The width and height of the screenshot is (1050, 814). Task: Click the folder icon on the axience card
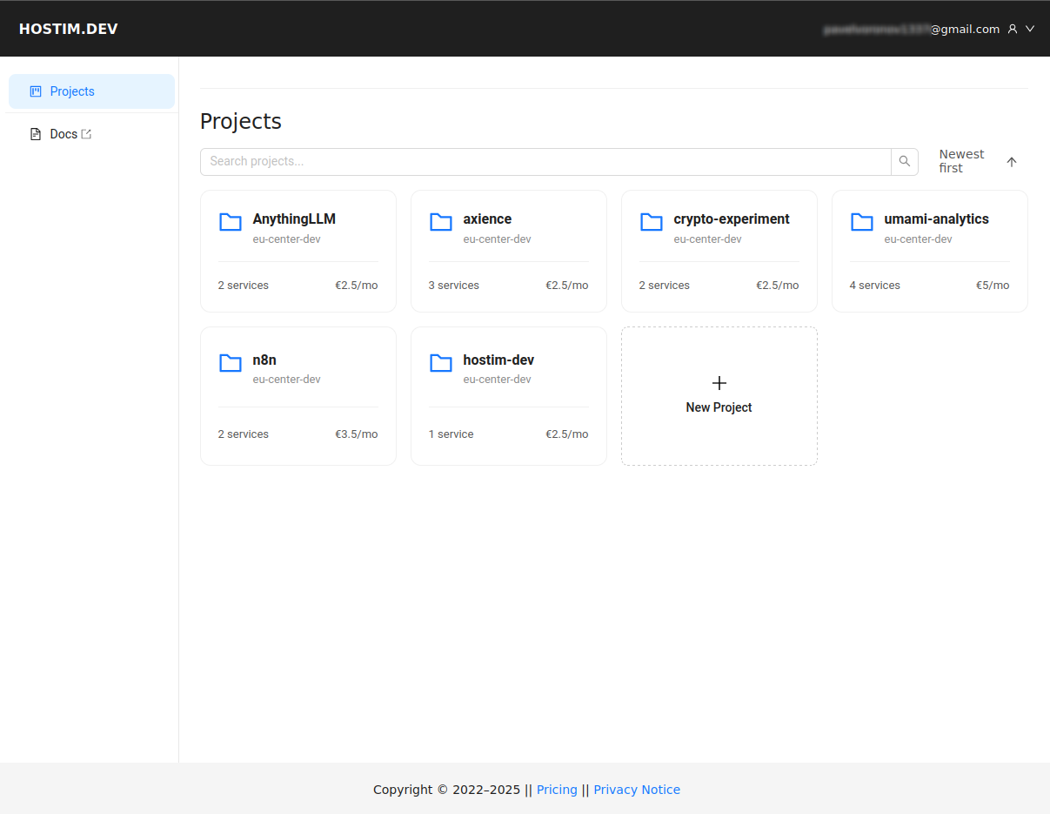(x=440, y=222)
